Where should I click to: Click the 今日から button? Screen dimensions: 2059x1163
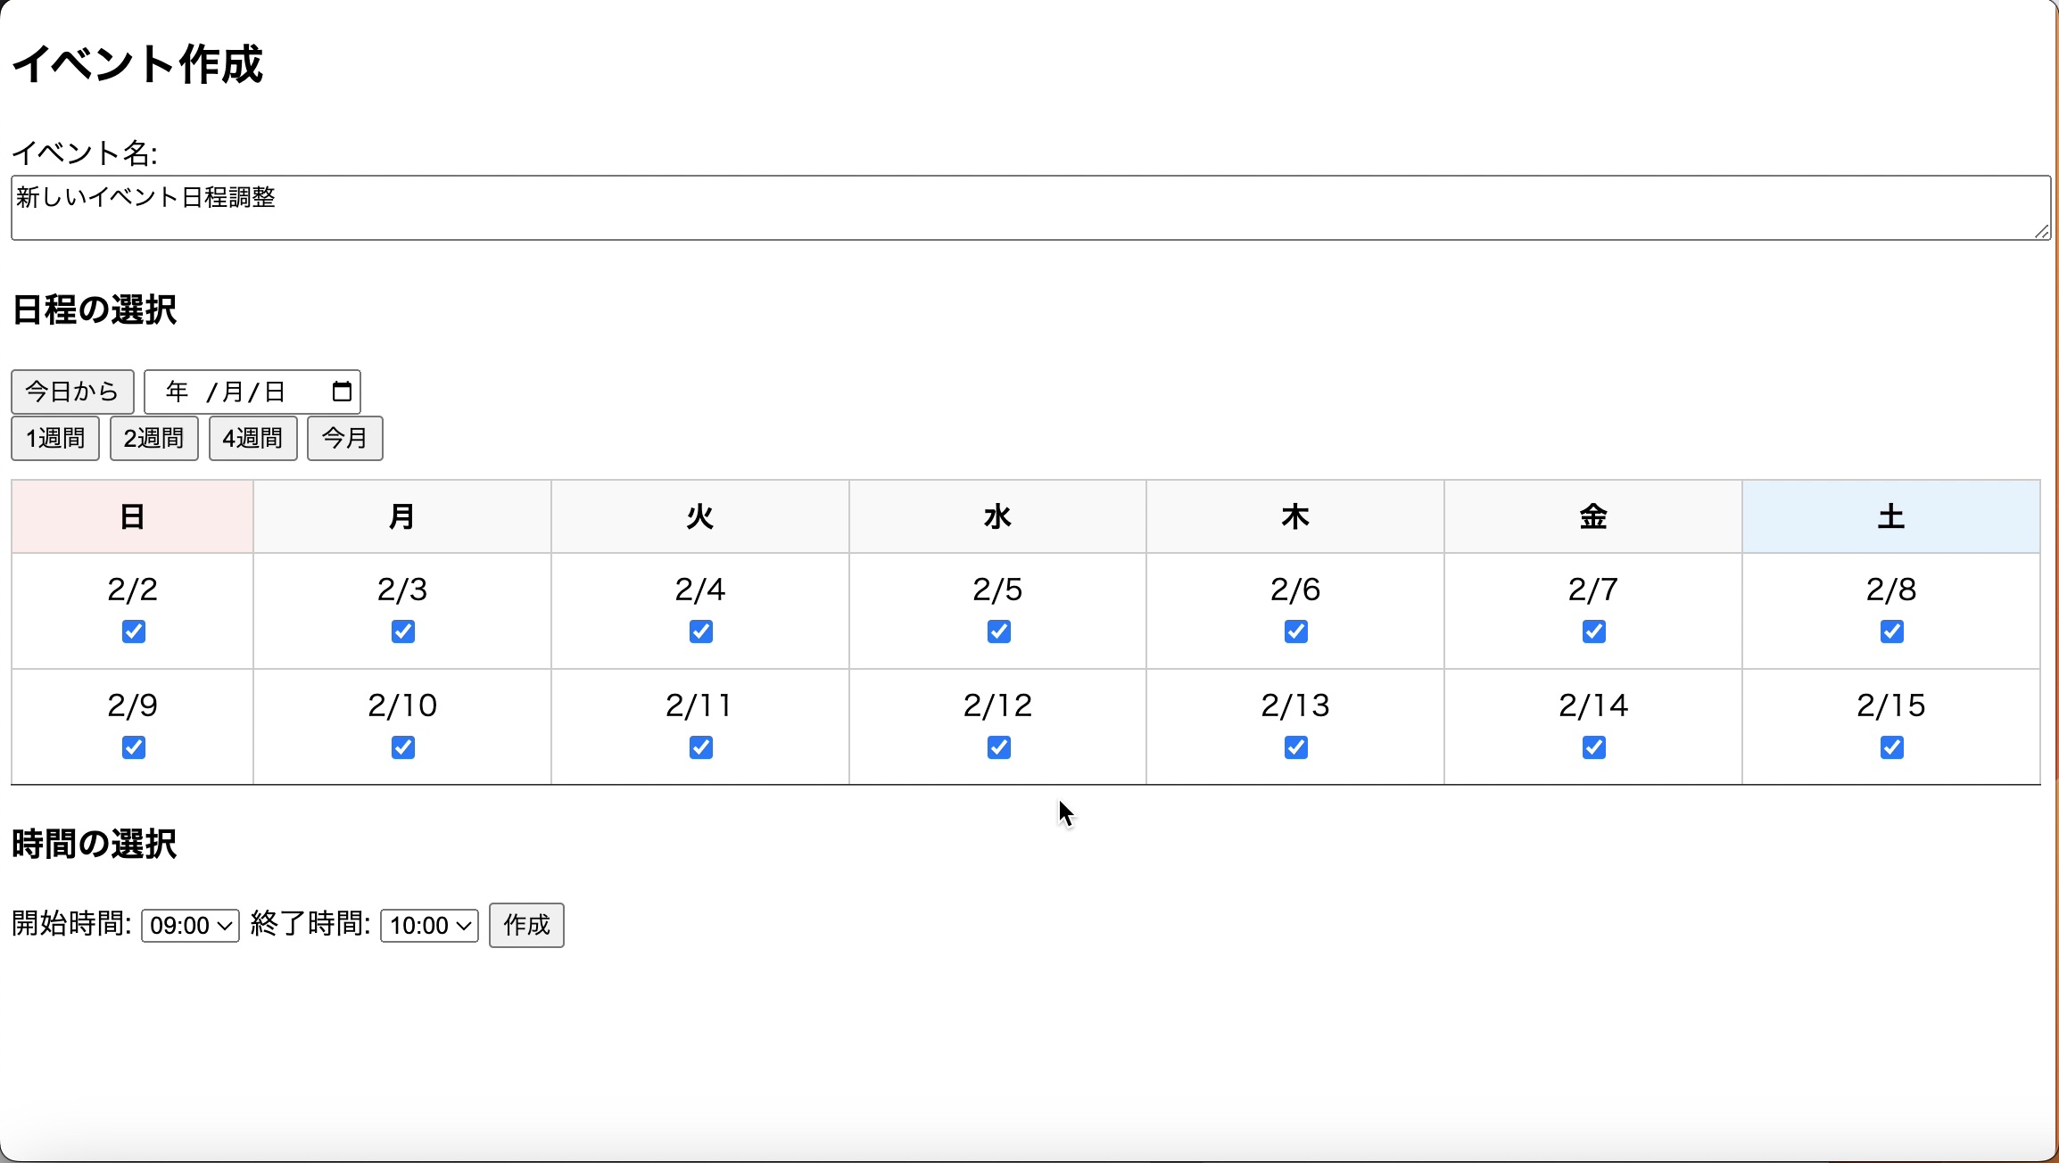tap(72, 392)
